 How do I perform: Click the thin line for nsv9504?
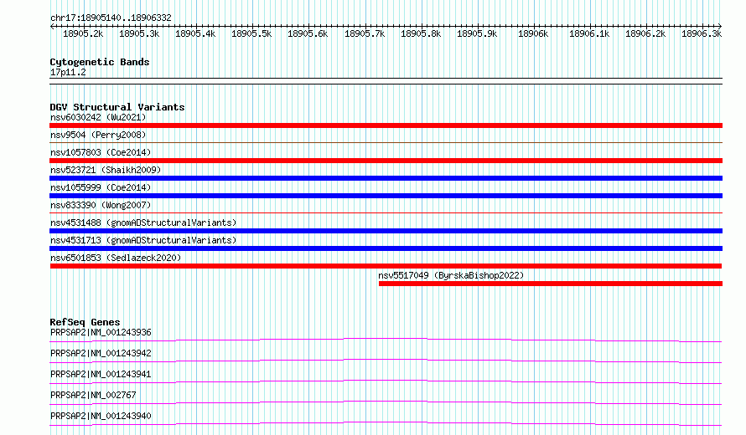point(386,142)
